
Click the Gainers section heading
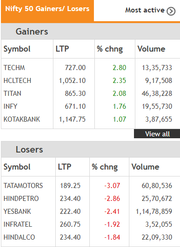tap(32, 31)
